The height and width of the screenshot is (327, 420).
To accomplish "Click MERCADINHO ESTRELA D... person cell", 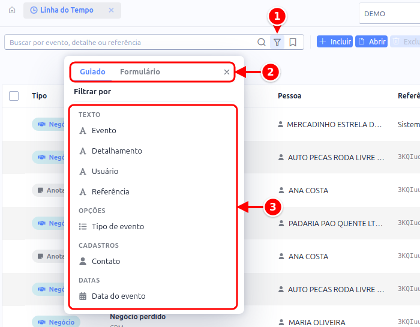I will [x=329, y=125].
